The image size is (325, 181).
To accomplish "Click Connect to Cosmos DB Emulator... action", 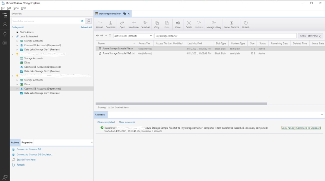I will (34, 154).
